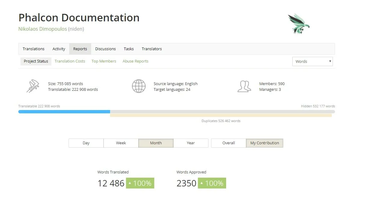372x199 pixels.
Task: Click 'Target languages: 24' text
Action: coord(172,90)
